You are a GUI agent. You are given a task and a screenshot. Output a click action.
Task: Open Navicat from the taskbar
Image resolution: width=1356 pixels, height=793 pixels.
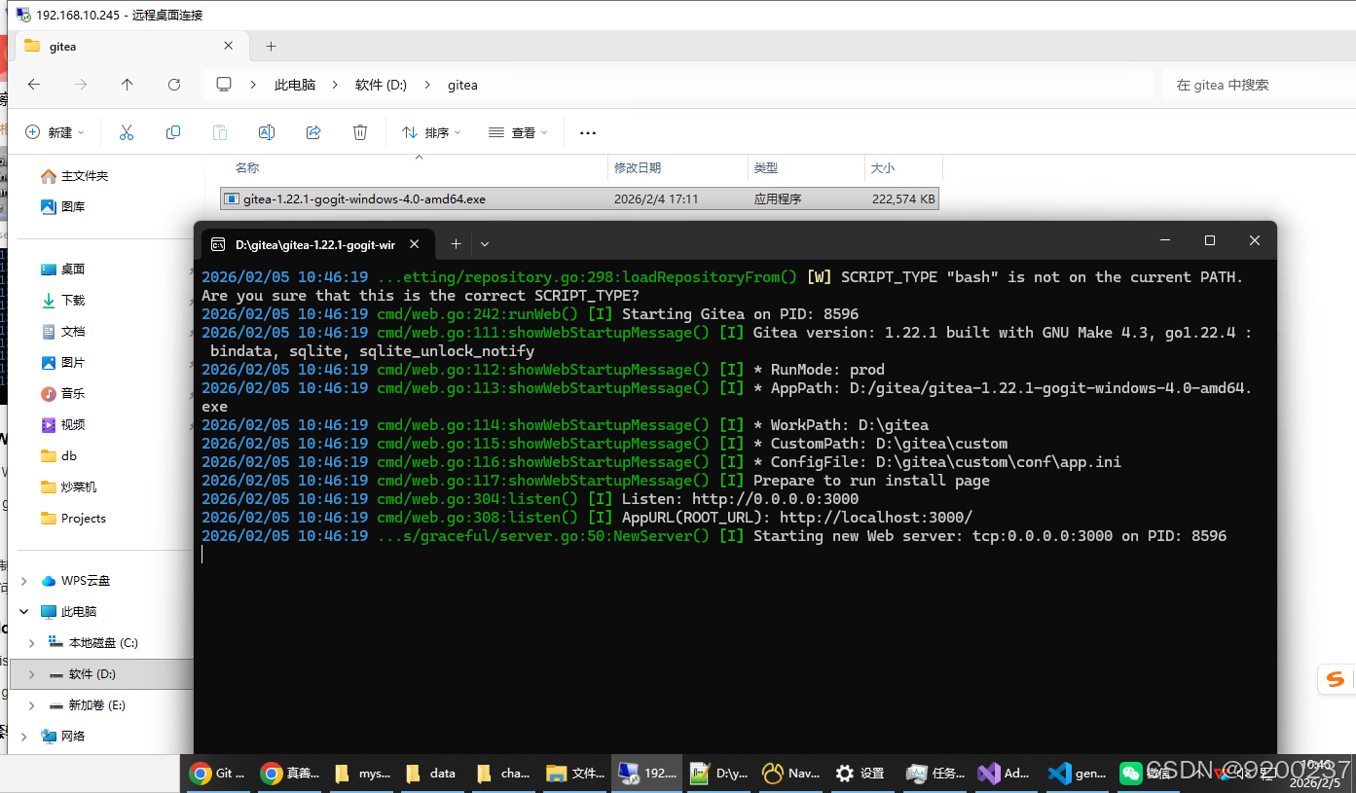point(789,774)
